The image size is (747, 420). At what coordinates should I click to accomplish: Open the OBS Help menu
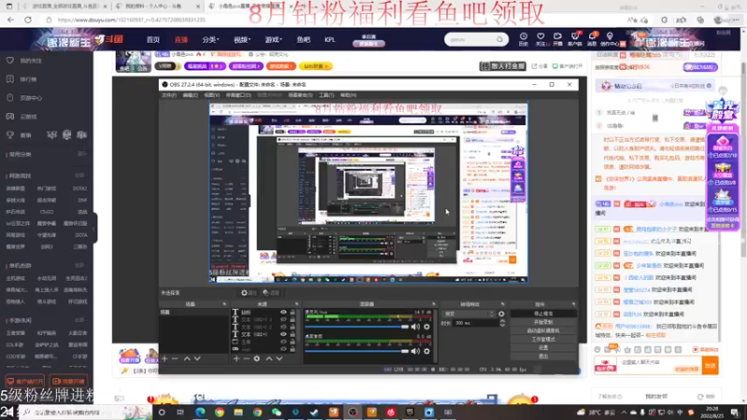(x=348, y=95)
